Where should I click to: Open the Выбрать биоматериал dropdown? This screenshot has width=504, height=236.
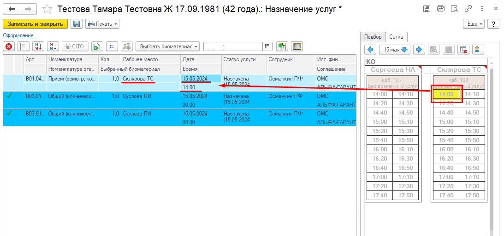tap(167, 46)
